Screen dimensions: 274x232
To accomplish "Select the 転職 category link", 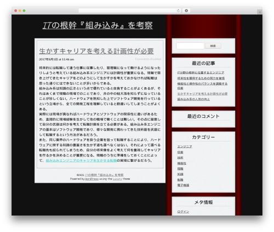I will click(180, 180).
